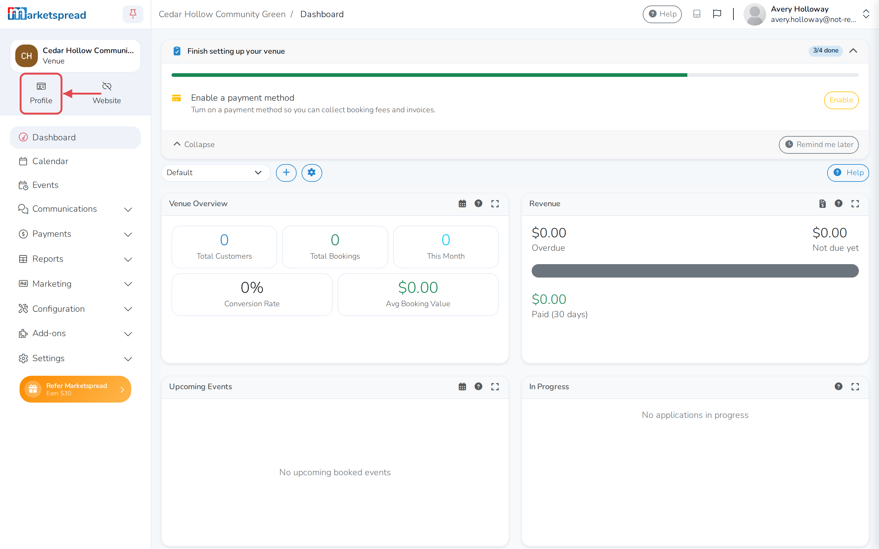Open Venue Overview help question icon
The width and height of the screenshot is (879, 549).
coord(478,204)
